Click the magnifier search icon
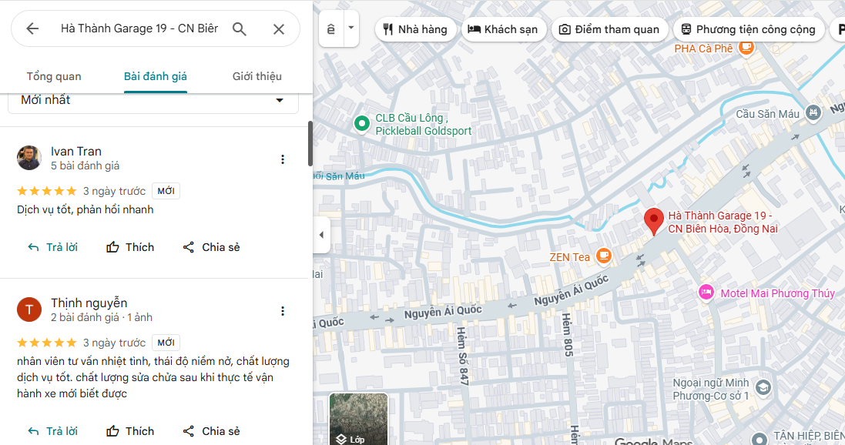This screenshot has width=845, height=445. click(x=240, y=28)
